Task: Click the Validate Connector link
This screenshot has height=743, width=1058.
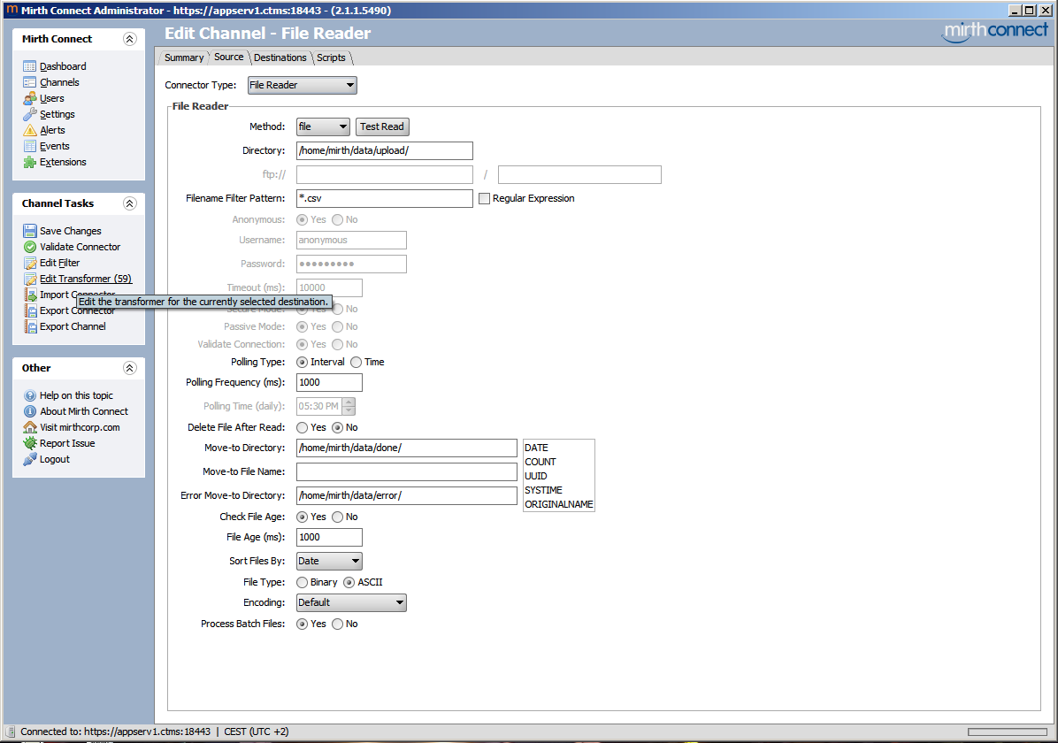Action: click(x=80, y=247)
